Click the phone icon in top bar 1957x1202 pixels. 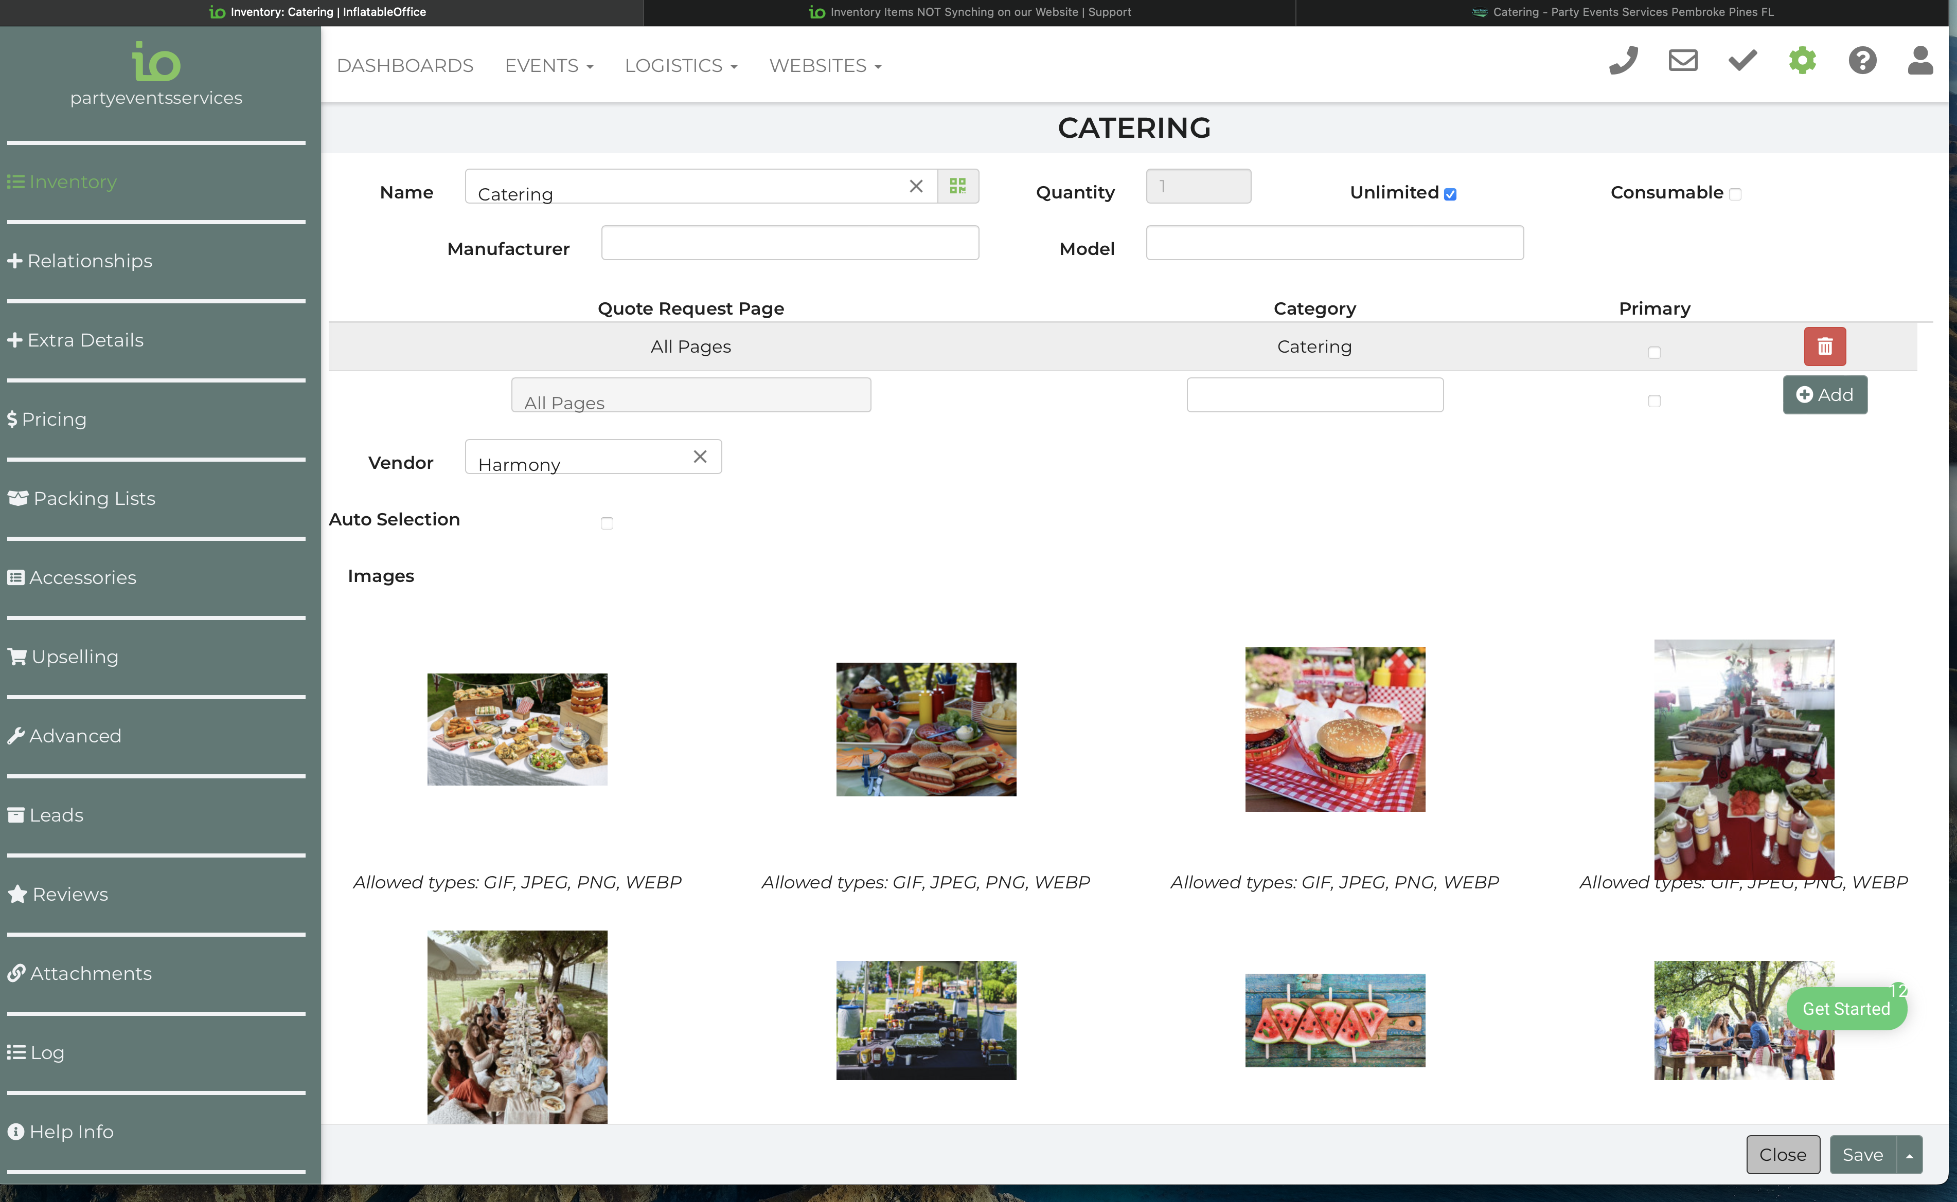(1623, 61)
